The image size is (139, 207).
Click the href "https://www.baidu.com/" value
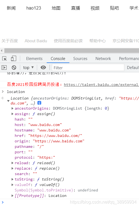55,136
